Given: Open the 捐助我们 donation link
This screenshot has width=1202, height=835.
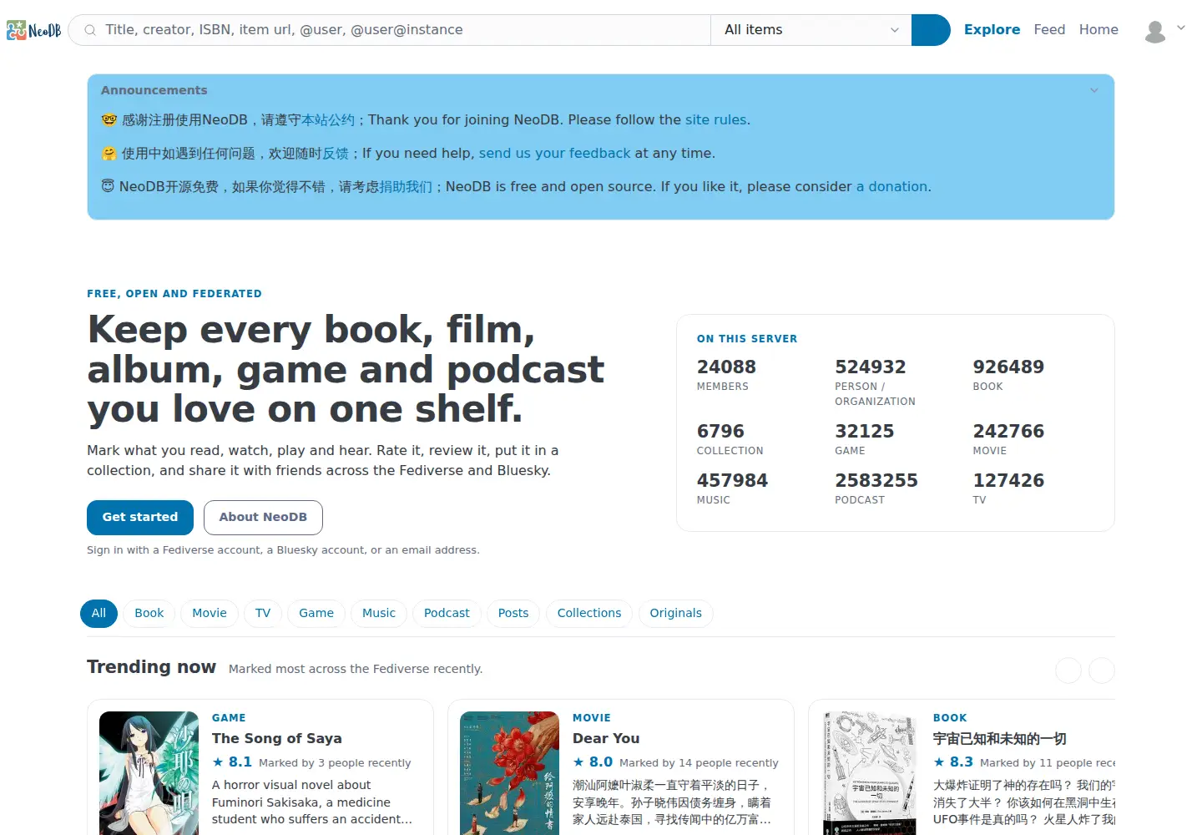Looking at the screenshot, I should coord(406,187).
